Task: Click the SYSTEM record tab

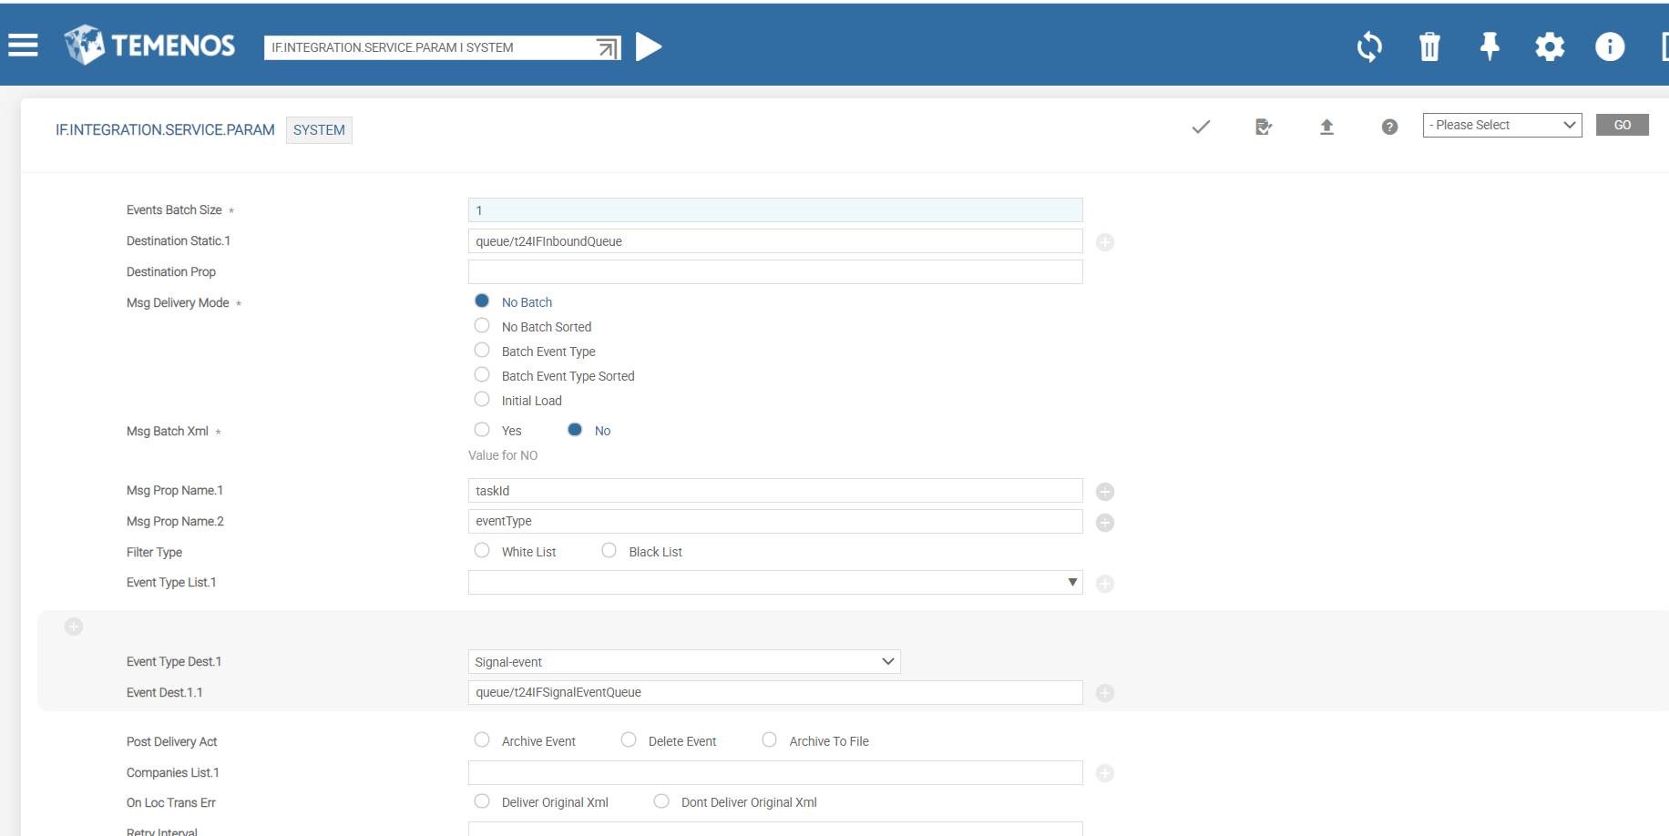Action: tap(319, 130)
